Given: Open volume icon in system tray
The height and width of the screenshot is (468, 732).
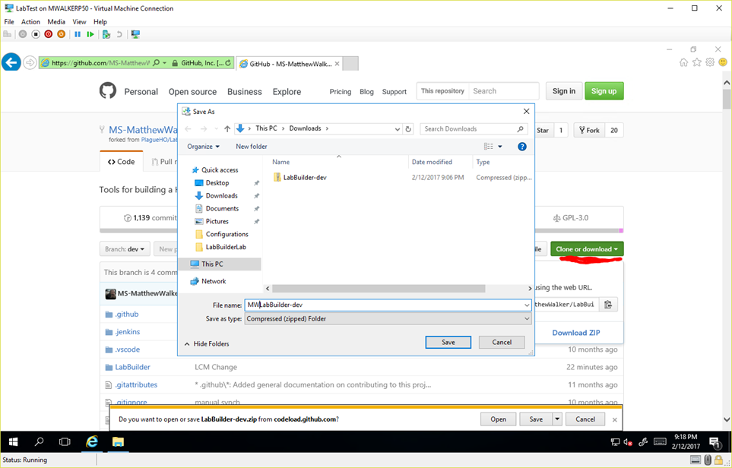Looking at the screenshot, I should (x=628, y=442).
